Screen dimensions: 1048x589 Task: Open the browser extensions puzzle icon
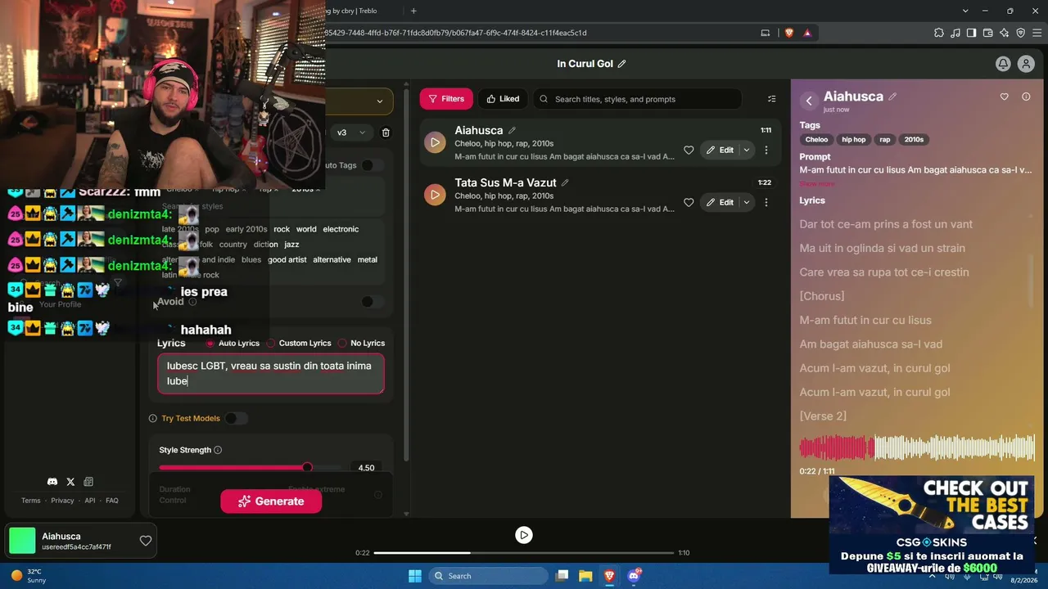click(x=938, y=33)
